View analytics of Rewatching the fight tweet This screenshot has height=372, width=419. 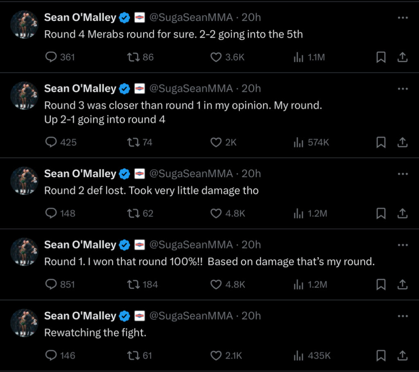pos(312,356)
